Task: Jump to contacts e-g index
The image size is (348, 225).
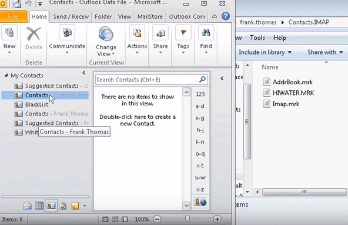Action: (x=200, y=118)
